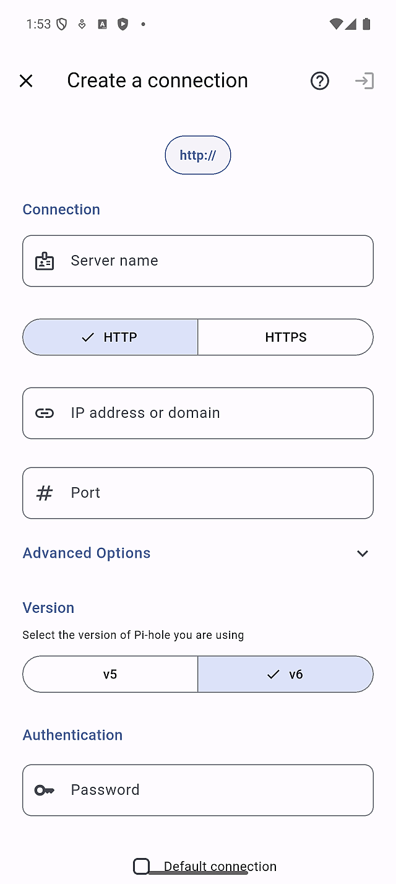The image size is (396, 884).
Task: Click the server name ID badge icon
Action: tap(45, 261)
